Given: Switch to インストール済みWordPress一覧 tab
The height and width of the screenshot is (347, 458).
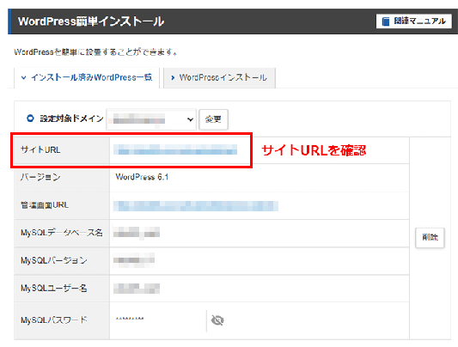Looking at the screenshot, I should 87,77.
